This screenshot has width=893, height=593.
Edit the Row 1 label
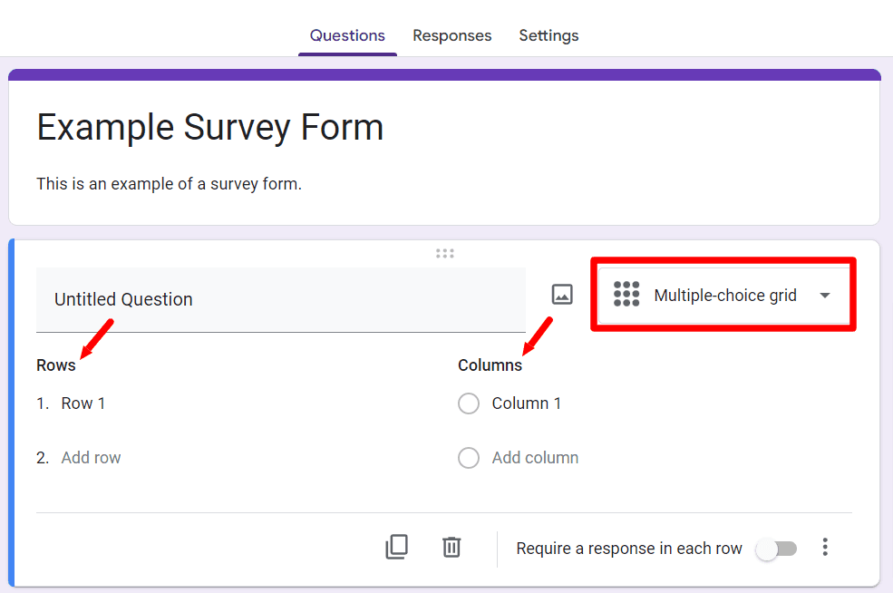coord(83,403)
